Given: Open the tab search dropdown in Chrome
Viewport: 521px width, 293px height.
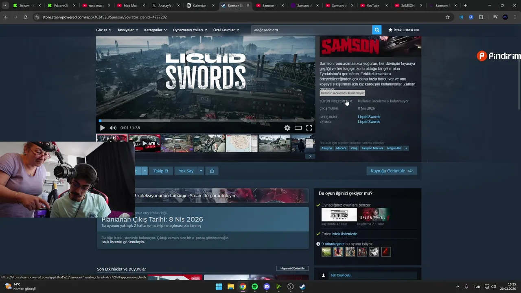Looking at the screenshot, I should click(x=5, y=6).
